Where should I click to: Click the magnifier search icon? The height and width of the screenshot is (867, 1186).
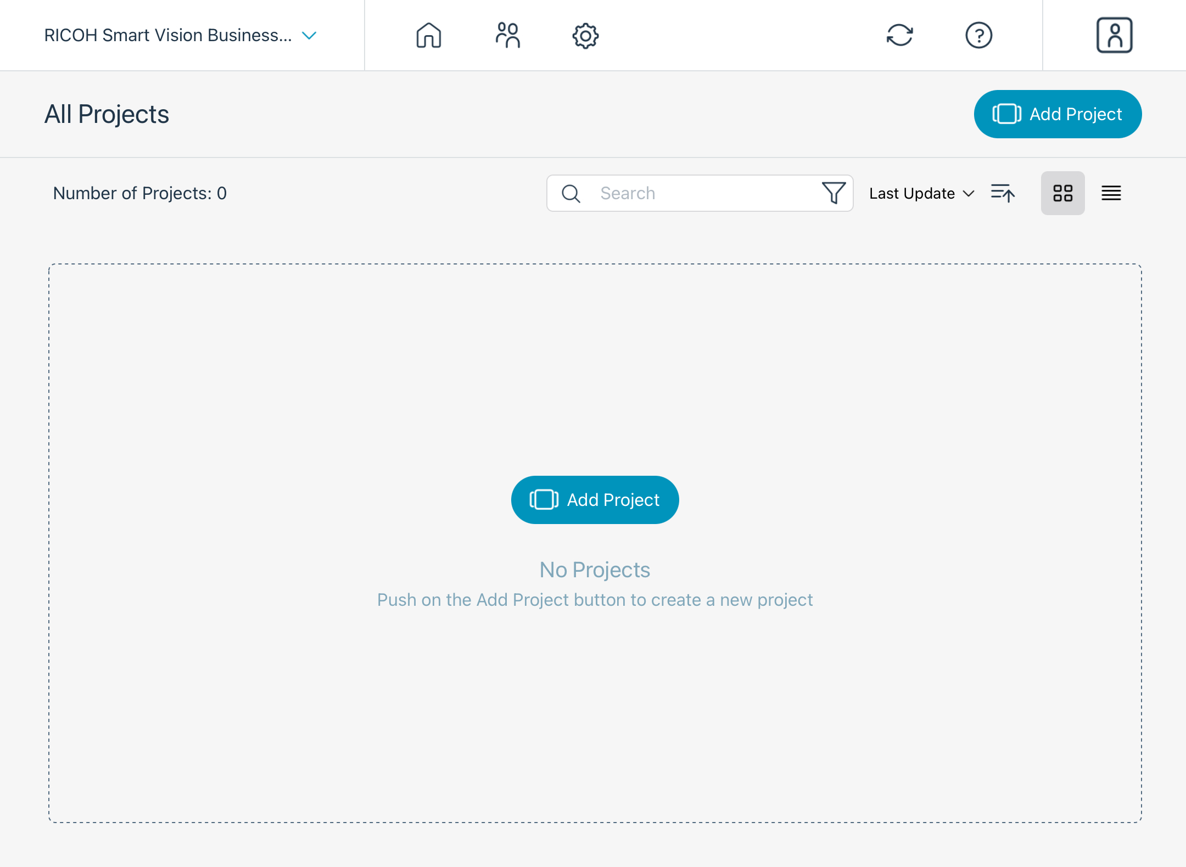pos(571,193)
